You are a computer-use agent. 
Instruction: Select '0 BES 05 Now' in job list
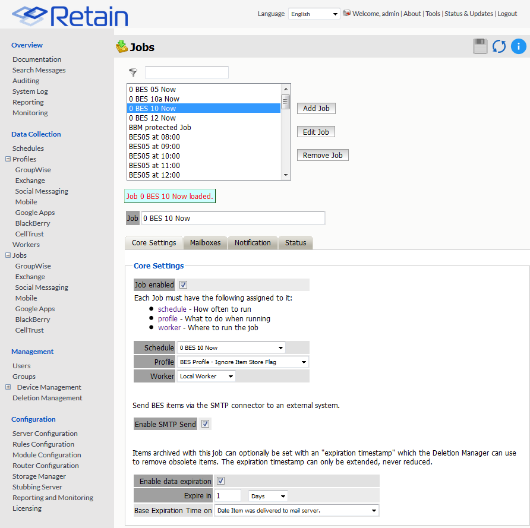[204, 90]
